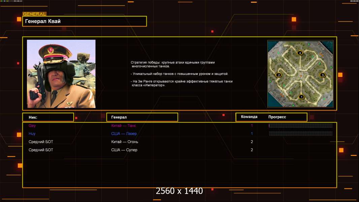Click the loading progress bar for Huy
This screenshot has height=202, width=359.
pos(301,133)
